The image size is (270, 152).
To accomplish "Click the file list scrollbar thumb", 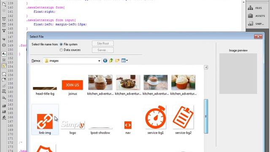I will (x=206, y=117).
